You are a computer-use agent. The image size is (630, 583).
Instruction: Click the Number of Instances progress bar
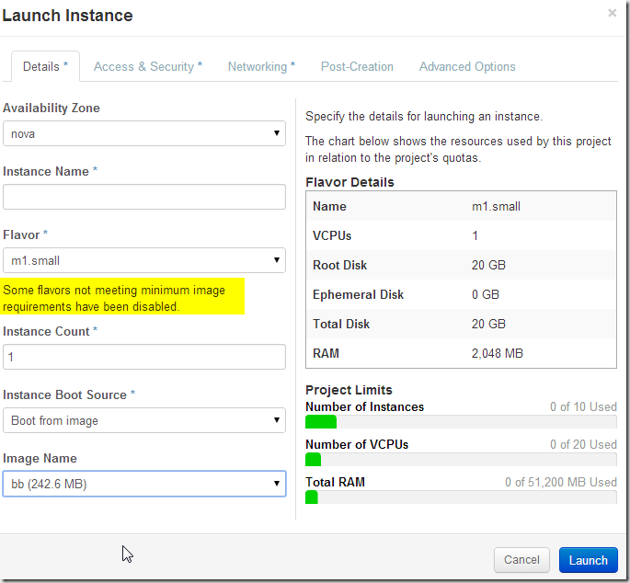(x=461, y=422)
